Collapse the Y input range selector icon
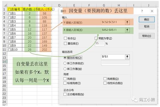Image resolution: width=160 pixels, height=107 pixels. tap(127, 22)
